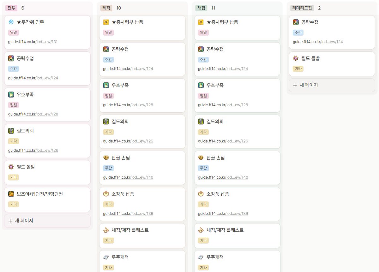Open 길드의뢰 title in 제작 column
The image size is (379, 272).
pos(120,121)
